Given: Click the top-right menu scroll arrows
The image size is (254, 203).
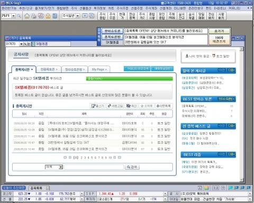Looking at the screenshot, I should (x=250, y=8).
